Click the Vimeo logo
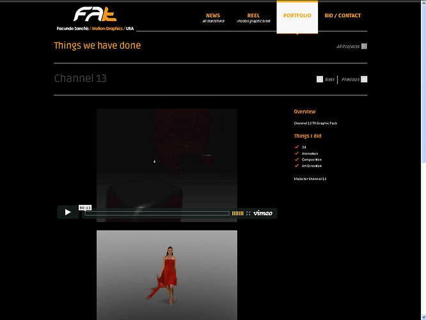 263,213
